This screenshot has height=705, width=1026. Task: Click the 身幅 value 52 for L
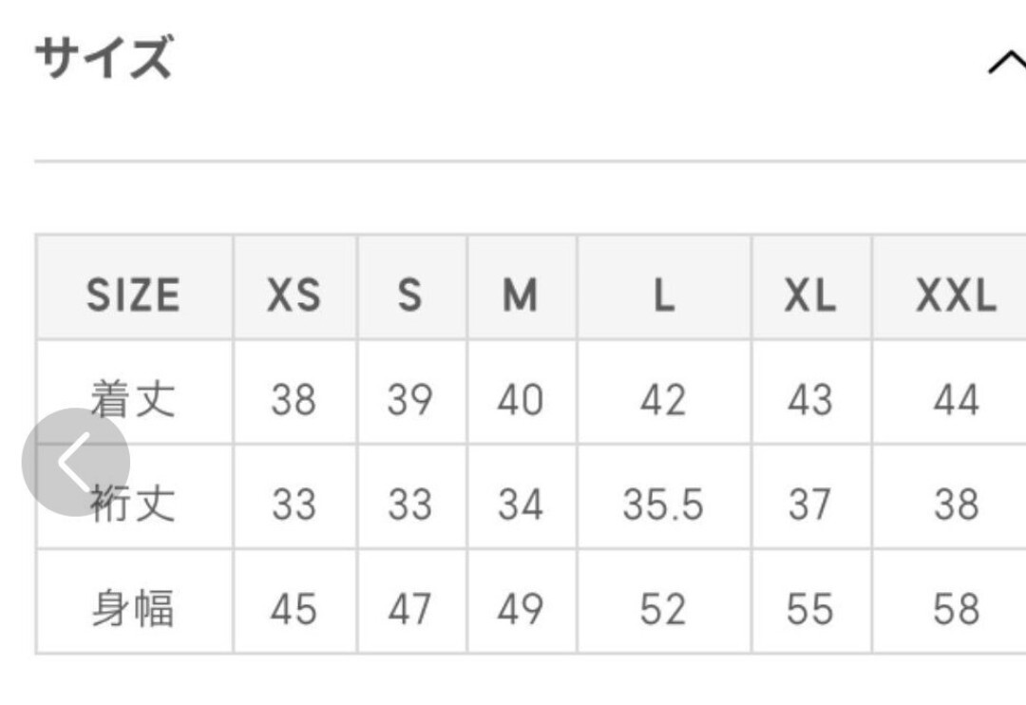[663, 608]
